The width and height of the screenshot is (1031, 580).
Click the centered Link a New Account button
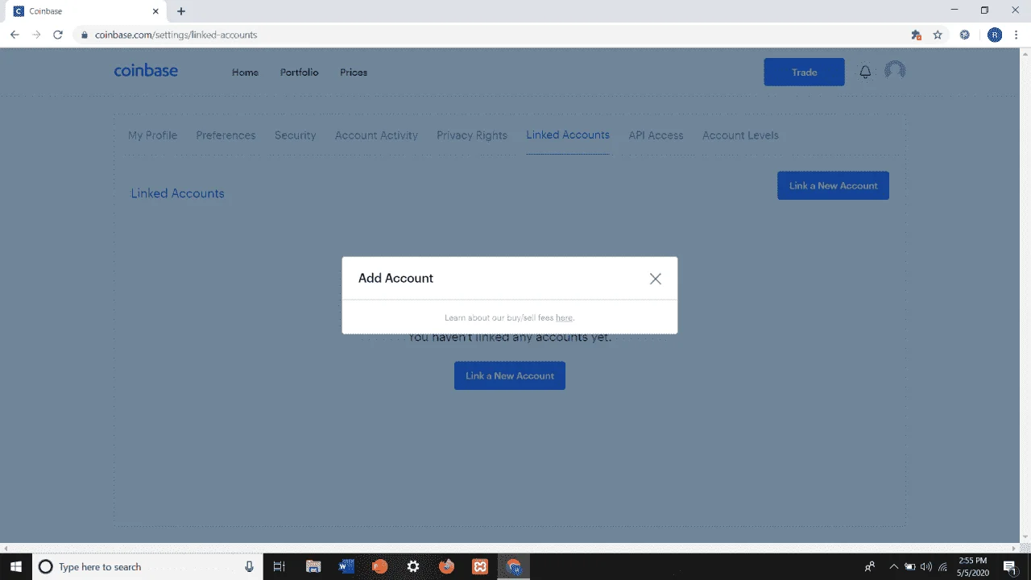[510, 375]
